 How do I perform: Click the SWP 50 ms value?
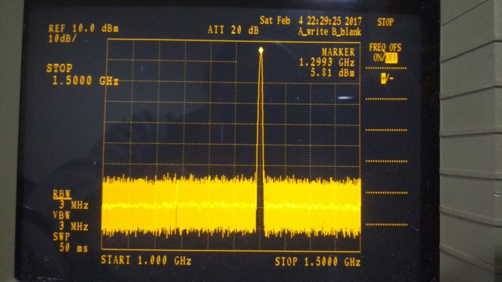pyautogui.click(x=73, y=248)
